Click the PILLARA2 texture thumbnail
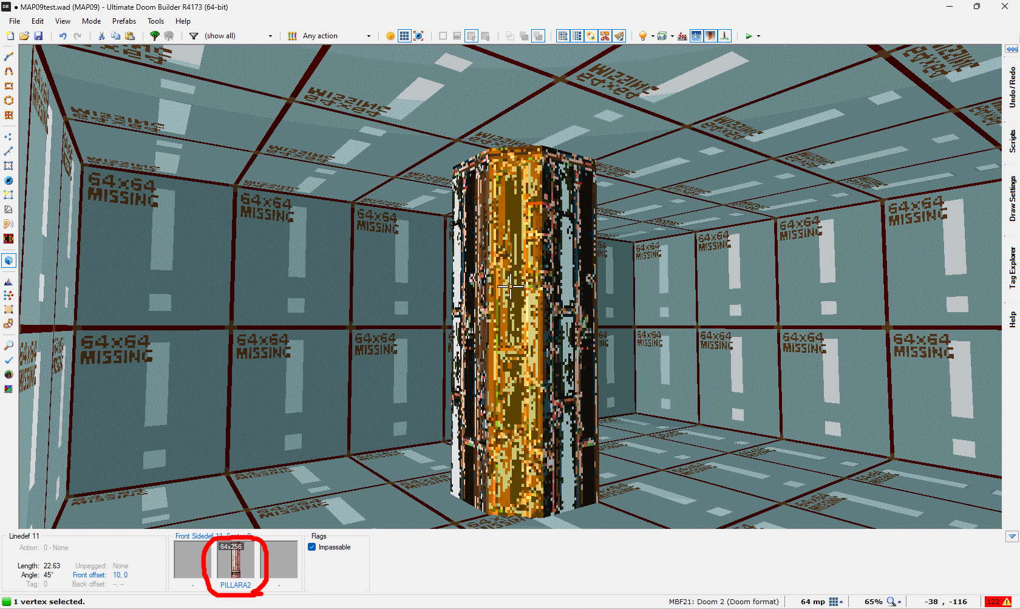 pos(236,560)
